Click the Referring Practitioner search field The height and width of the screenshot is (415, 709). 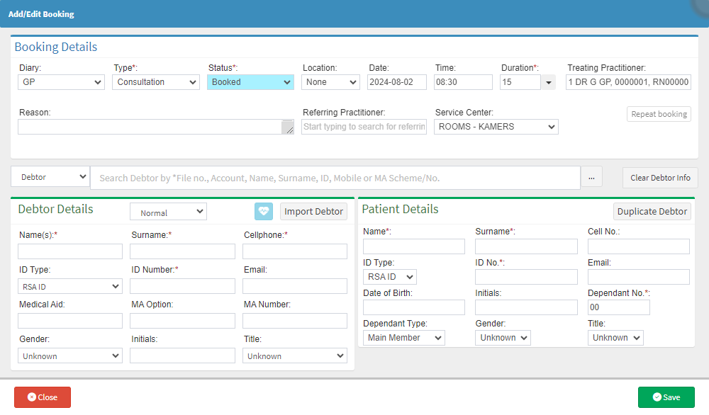click(x=364, y=127)
